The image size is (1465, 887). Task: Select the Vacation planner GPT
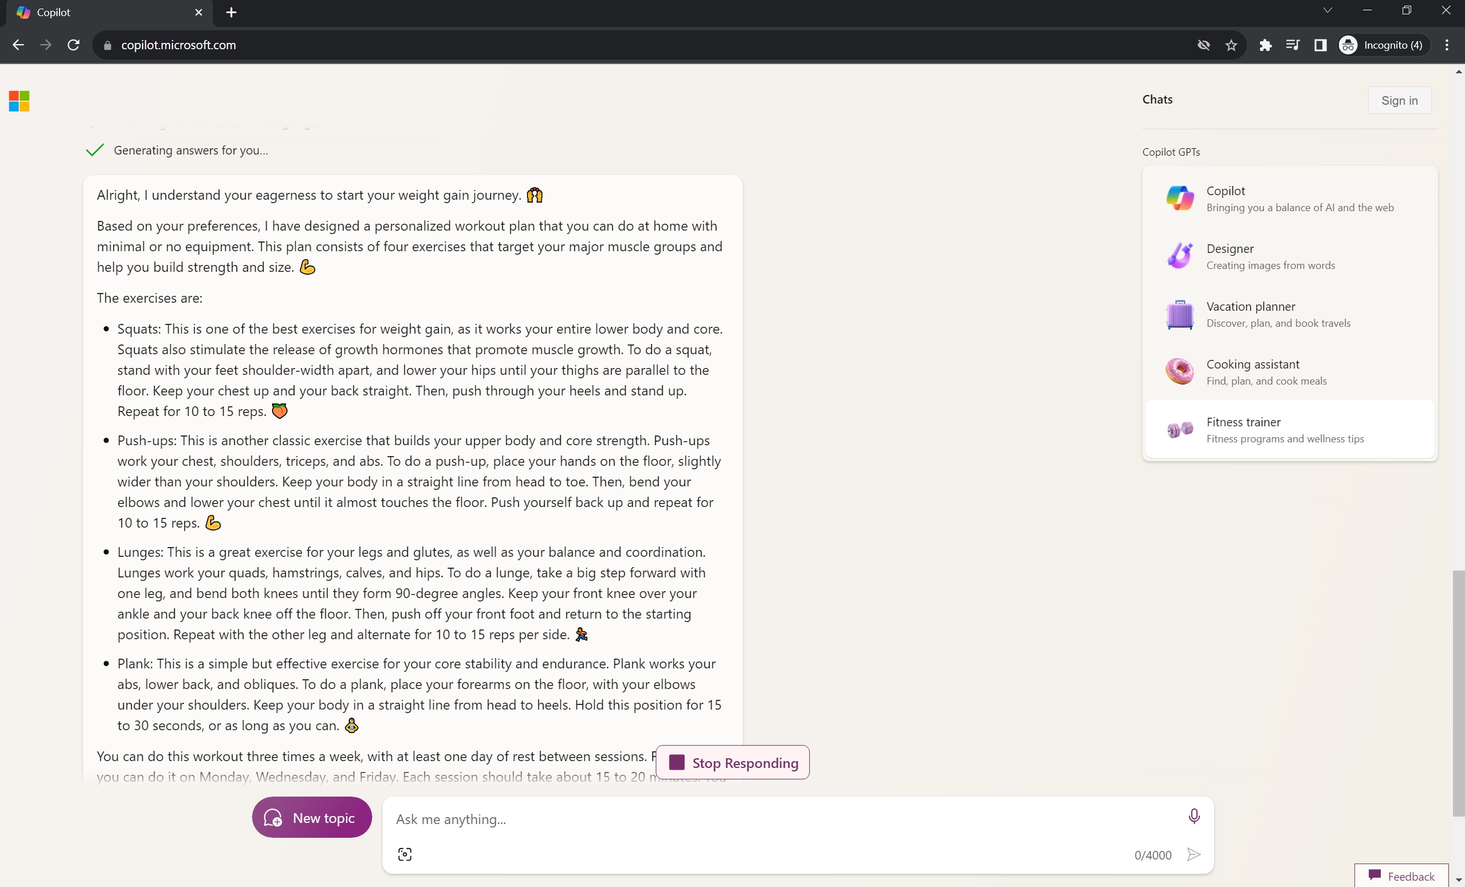[x=1290, y=314]
